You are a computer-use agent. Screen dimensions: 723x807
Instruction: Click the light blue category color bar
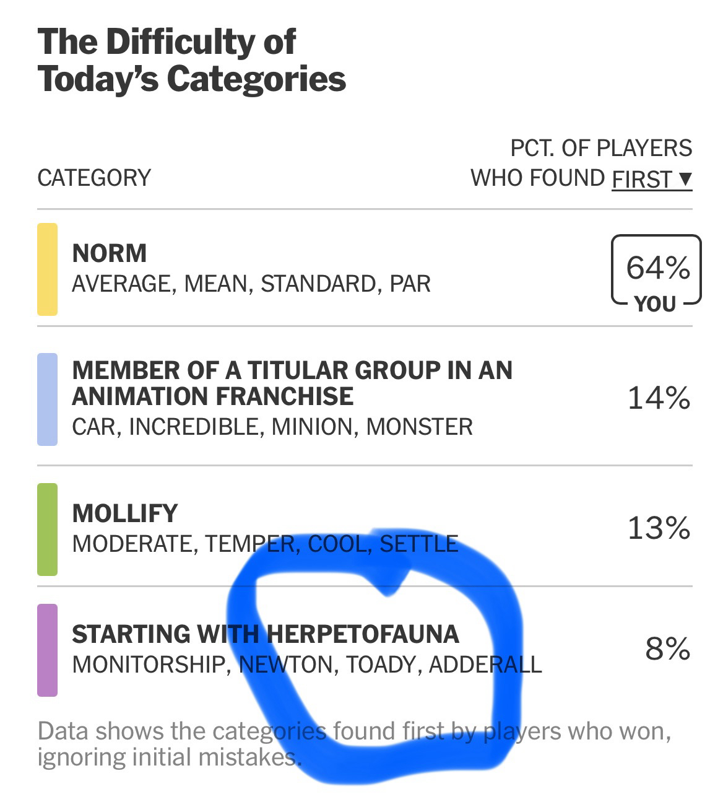(x=48, y=399)
